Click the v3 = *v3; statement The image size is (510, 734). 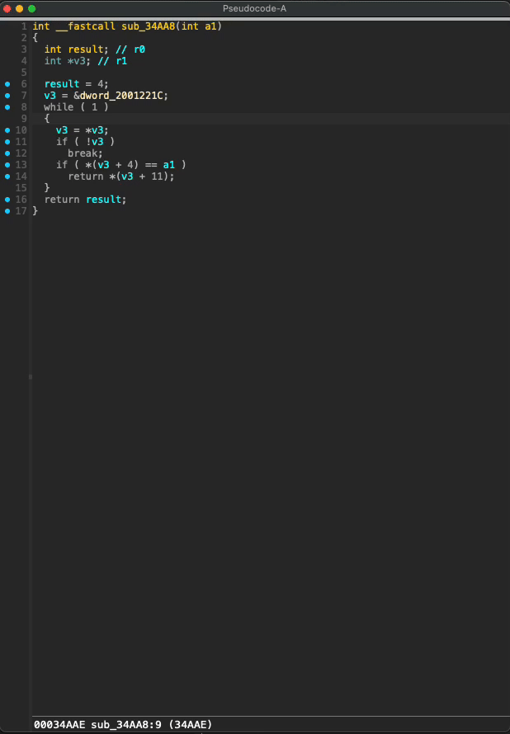[x=83, y=130]
